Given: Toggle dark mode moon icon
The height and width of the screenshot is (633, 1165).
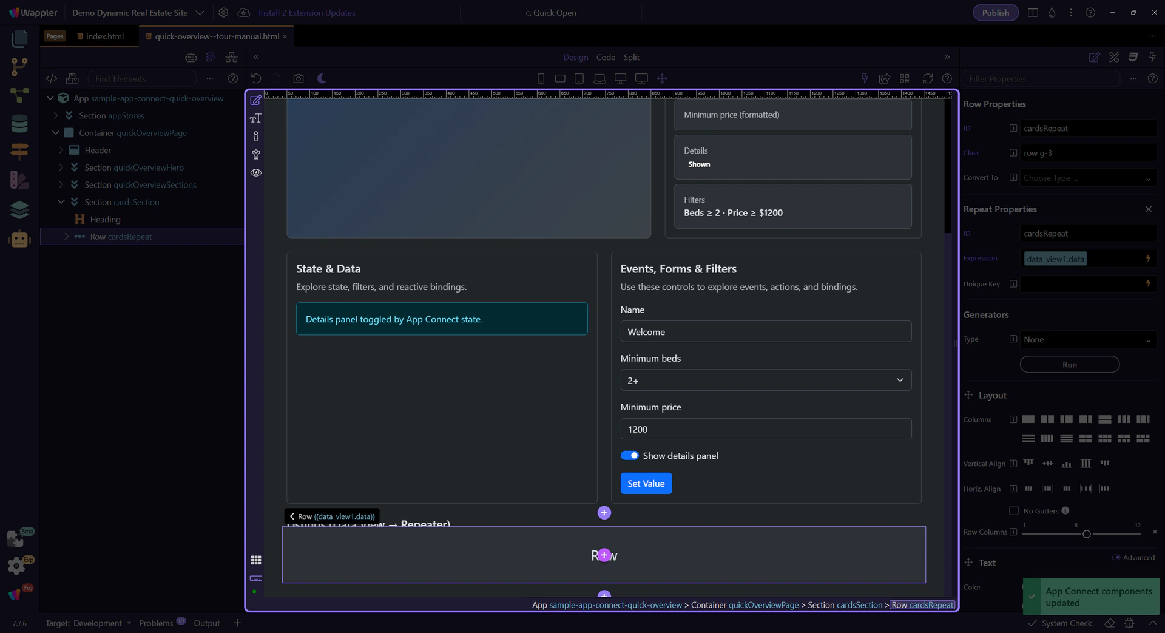Looking at the screenshot, I should coord(322,78).
